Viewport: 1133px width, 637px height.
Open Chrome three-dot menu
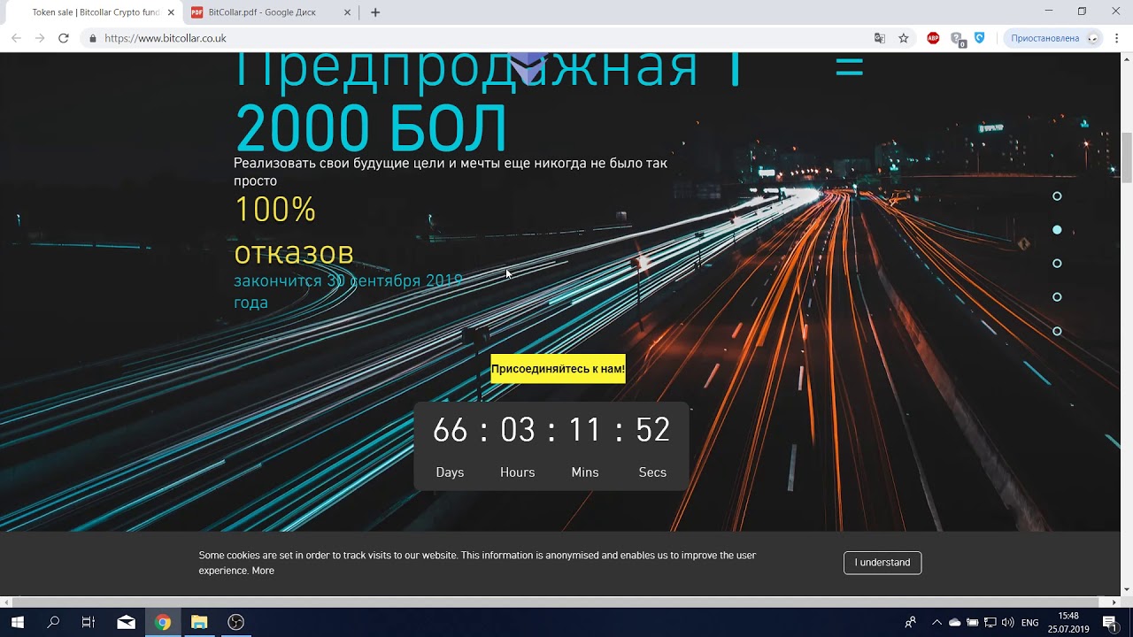point(1117,38)
